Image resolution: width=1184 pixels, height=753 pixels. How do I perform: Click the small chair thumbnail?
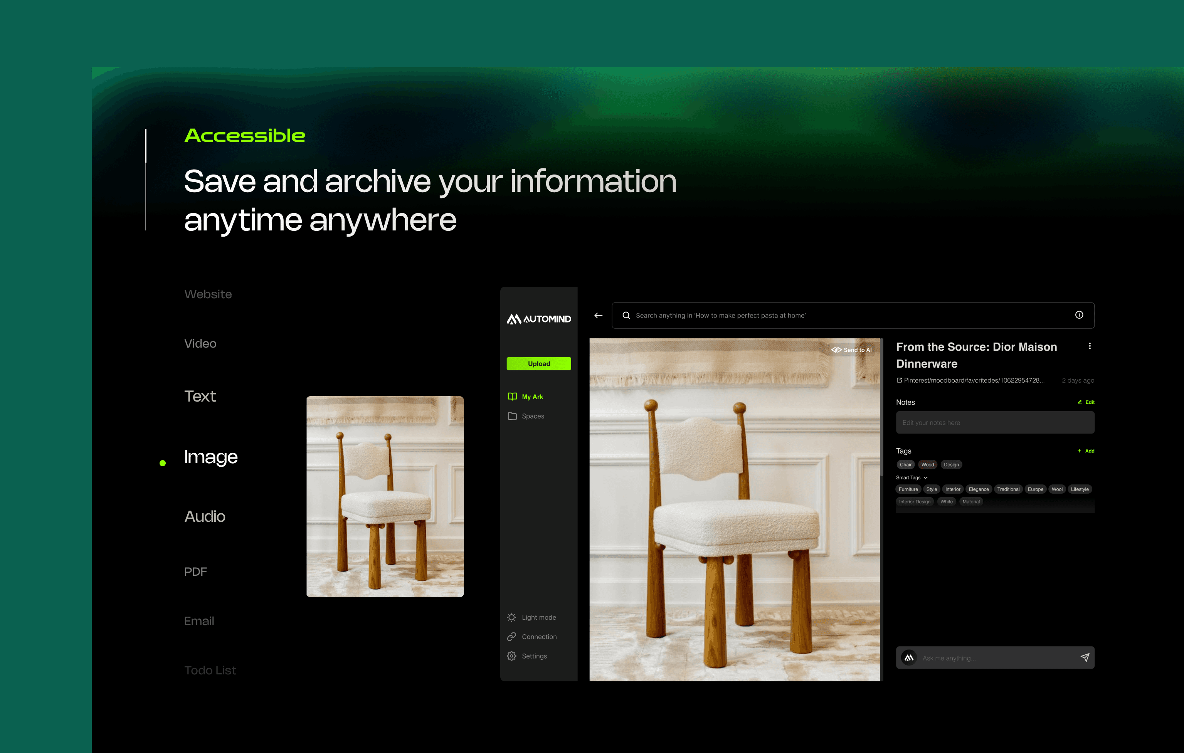pyautogui.click(x=385, y=496)
